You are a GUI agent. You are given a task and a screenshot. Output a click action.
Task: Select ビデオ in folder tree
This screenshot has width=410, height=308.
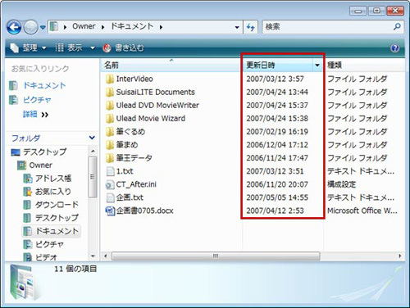click(46, 257)
